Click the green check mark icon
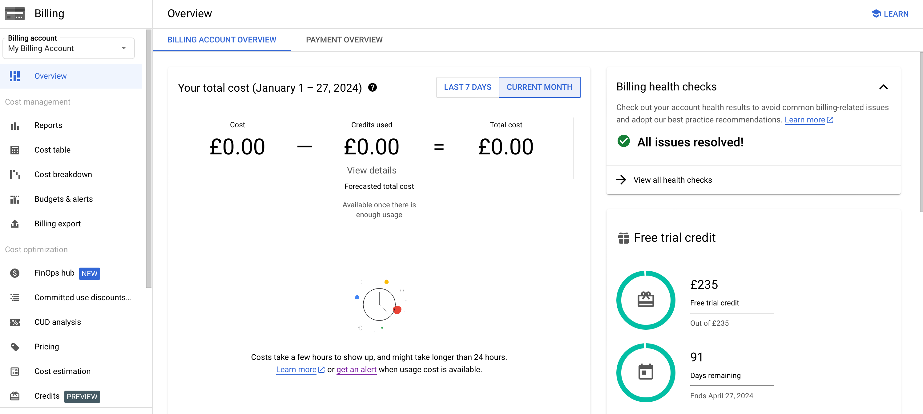Viewport: 923px width, 414px height. coord(624,141)
